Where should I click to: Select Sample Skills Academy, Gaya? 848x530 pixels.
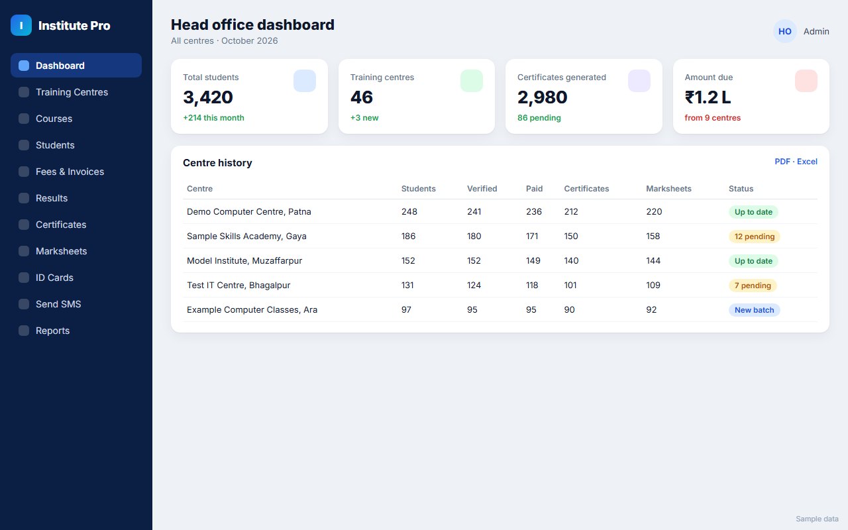click(x=246, y=237)
